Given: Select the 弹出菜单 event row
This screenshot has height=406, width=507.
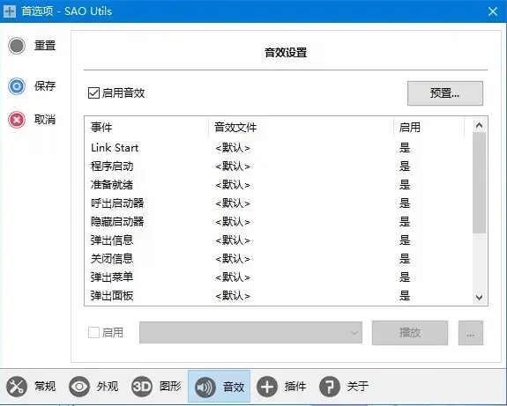Looking at the screenshot, I should [279, 277].
